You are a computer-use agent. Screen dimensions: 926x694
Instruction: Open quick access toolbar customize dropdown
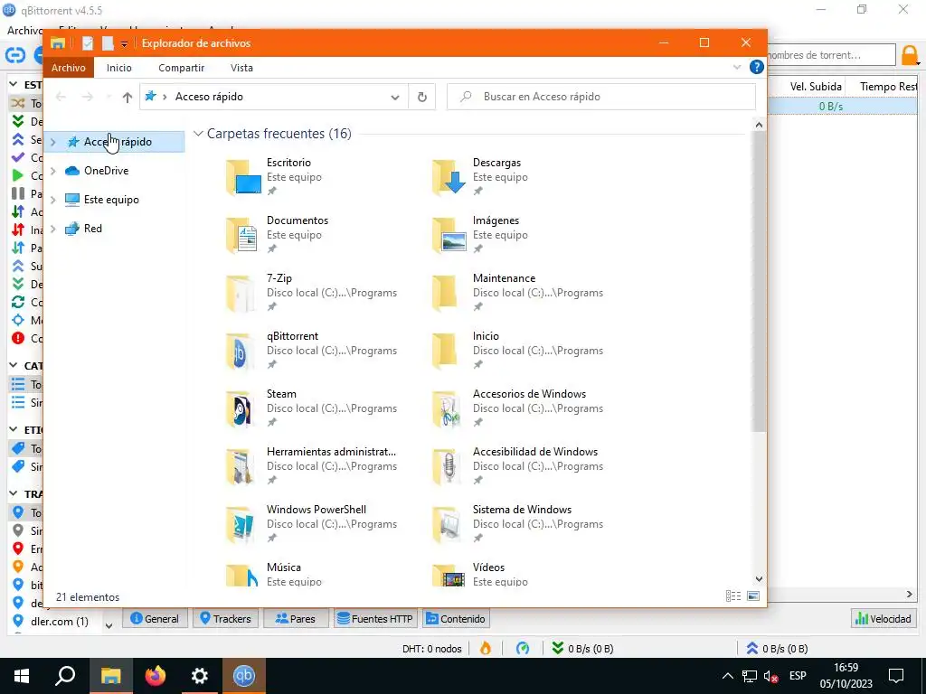(124, 43)
